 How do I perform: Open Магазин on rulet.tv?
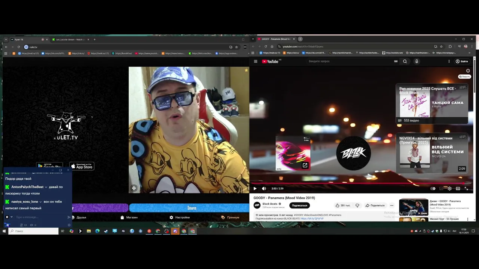point(129,217)
